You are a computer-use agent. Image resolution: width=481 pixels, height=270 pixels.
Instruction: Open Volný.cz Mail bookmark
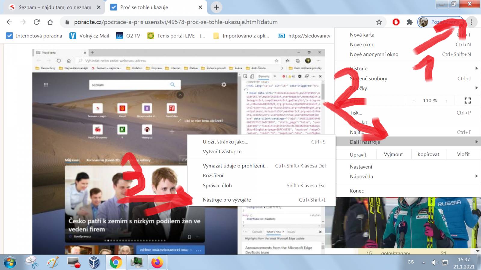pos(89,36)
